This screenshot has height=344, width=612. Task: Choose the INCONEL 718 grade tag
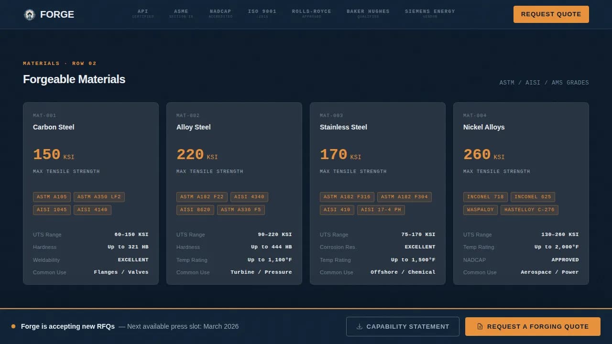coord(485,197)
